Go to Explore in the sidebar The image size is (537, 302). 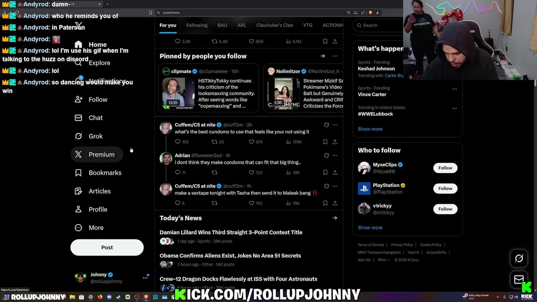tap(92, 63)
